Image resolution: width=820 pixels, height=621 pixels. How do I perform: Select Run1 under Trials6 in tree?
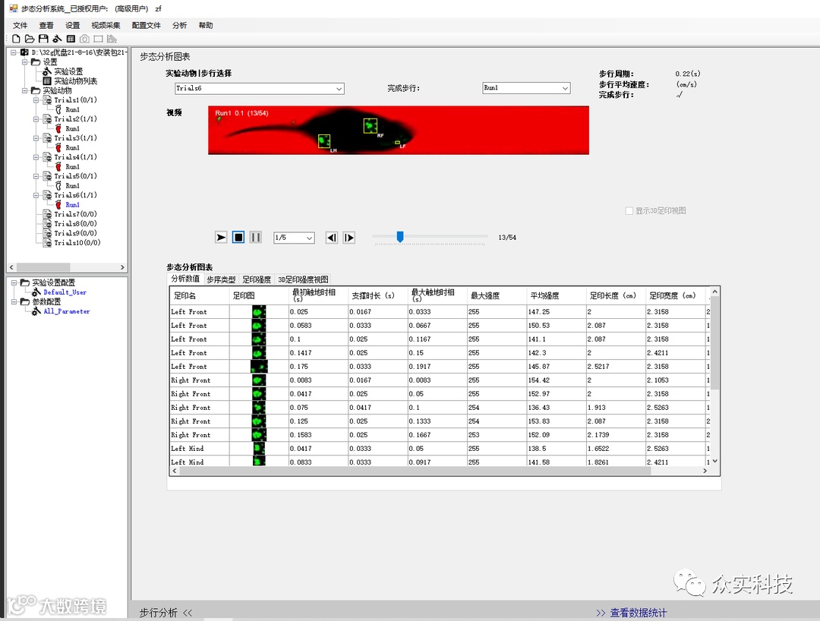(72, 205)
